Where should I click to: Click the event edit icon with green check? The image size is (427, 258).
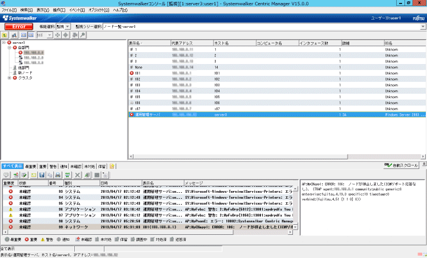(24, 175)
